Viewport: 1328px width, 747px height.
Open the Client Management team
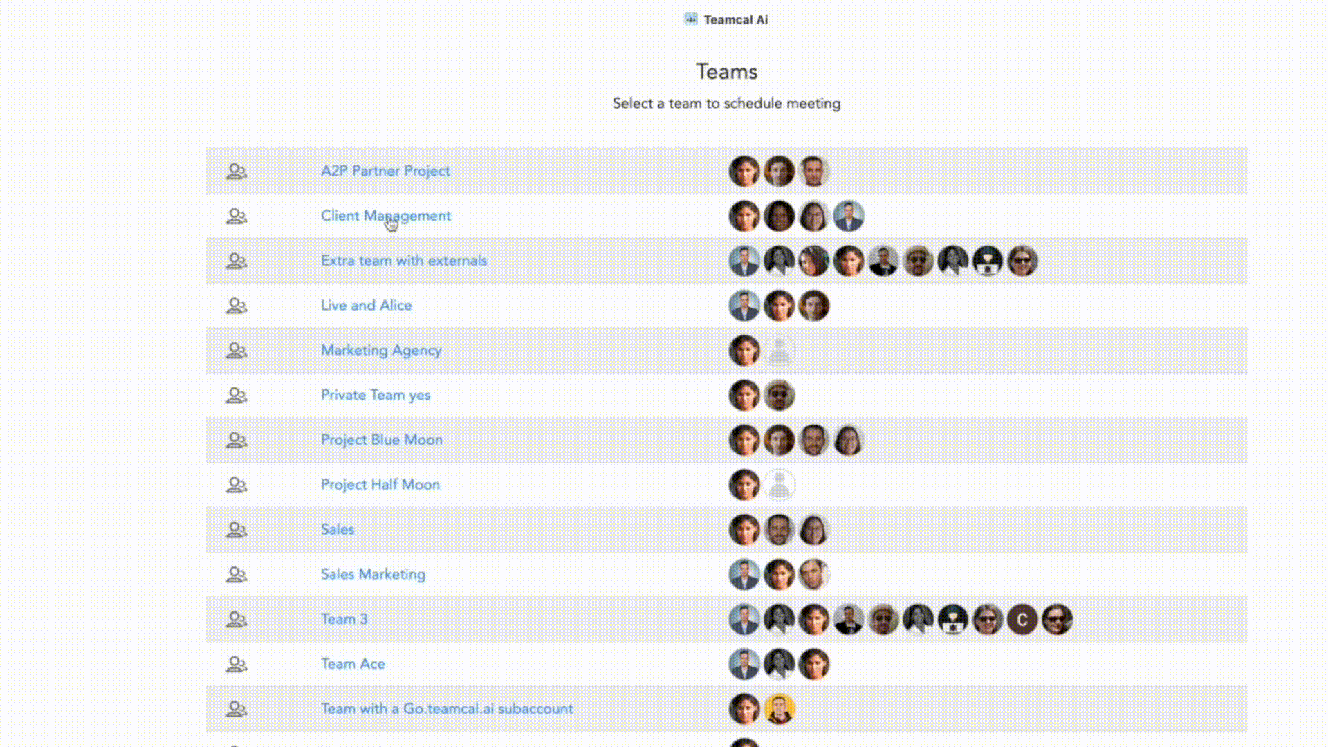tap(385, 216)
